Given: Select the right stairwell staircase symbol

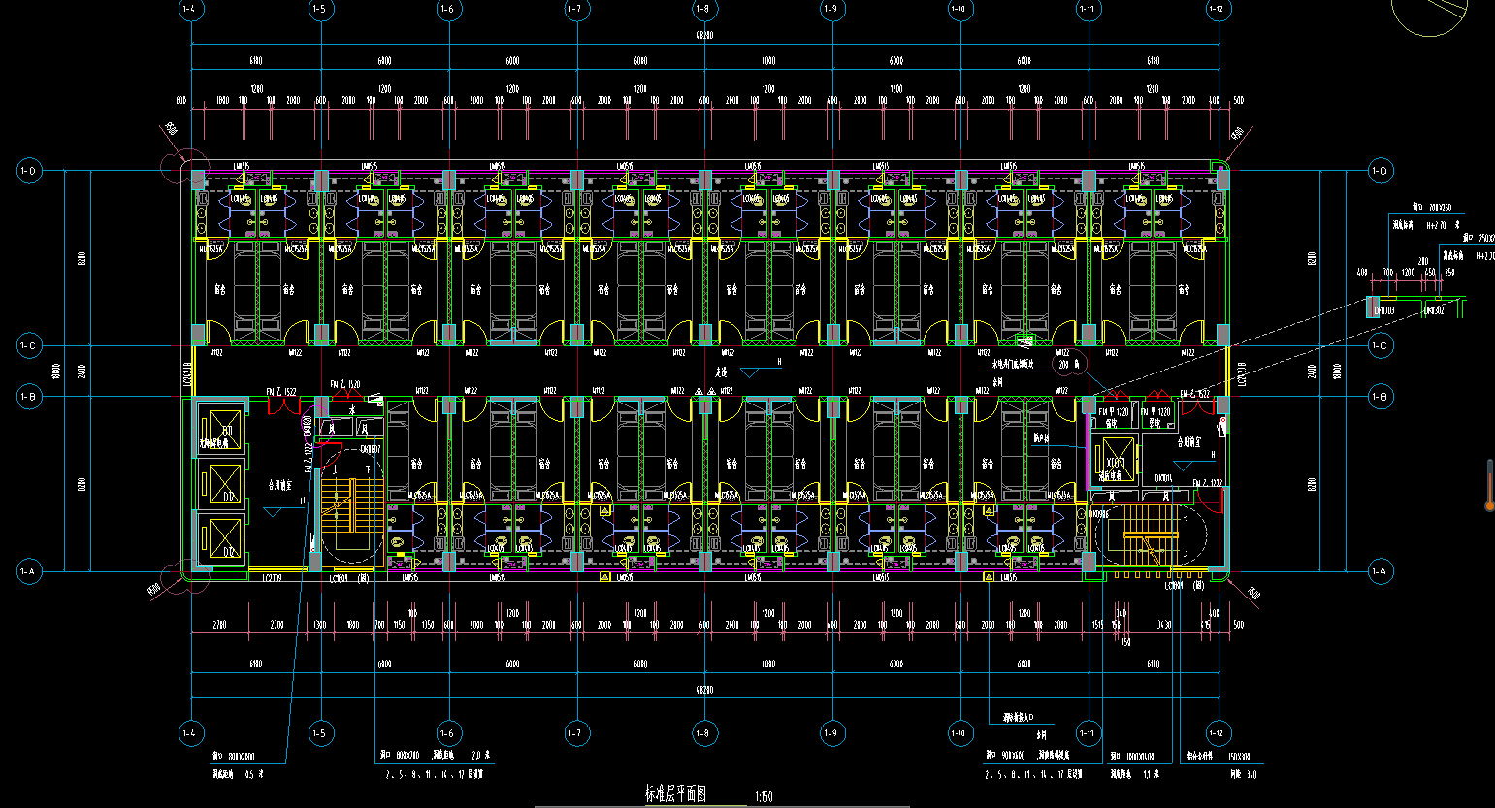Looking at the screenshot, I should [x=1152, y=536].
